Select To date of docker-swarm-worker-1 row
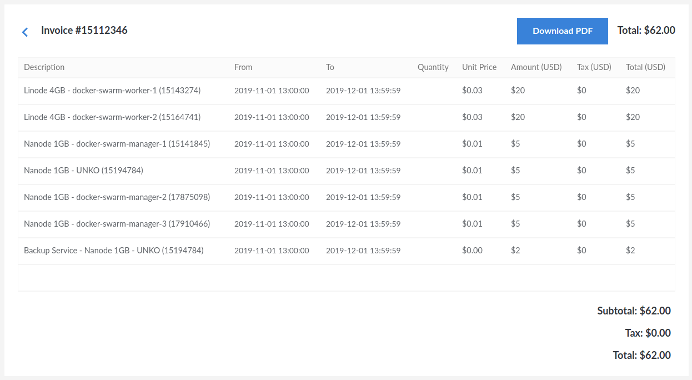 click(x=363, y=91)
